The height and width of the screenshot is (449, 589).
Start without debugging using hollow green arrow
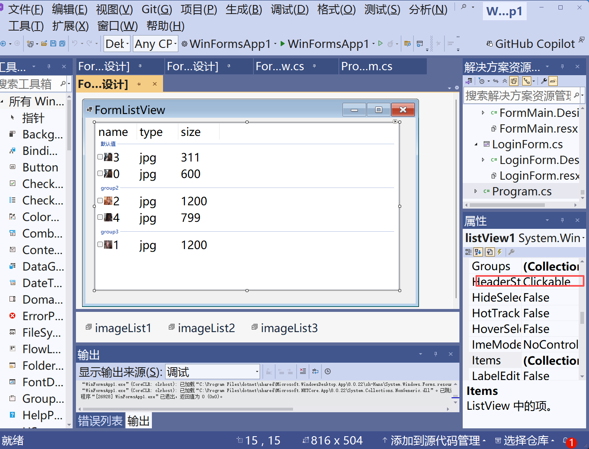pos(381,43)
